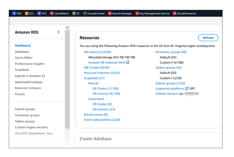
Task: Open Databases in the sidebar
Action: pos(22,52)
